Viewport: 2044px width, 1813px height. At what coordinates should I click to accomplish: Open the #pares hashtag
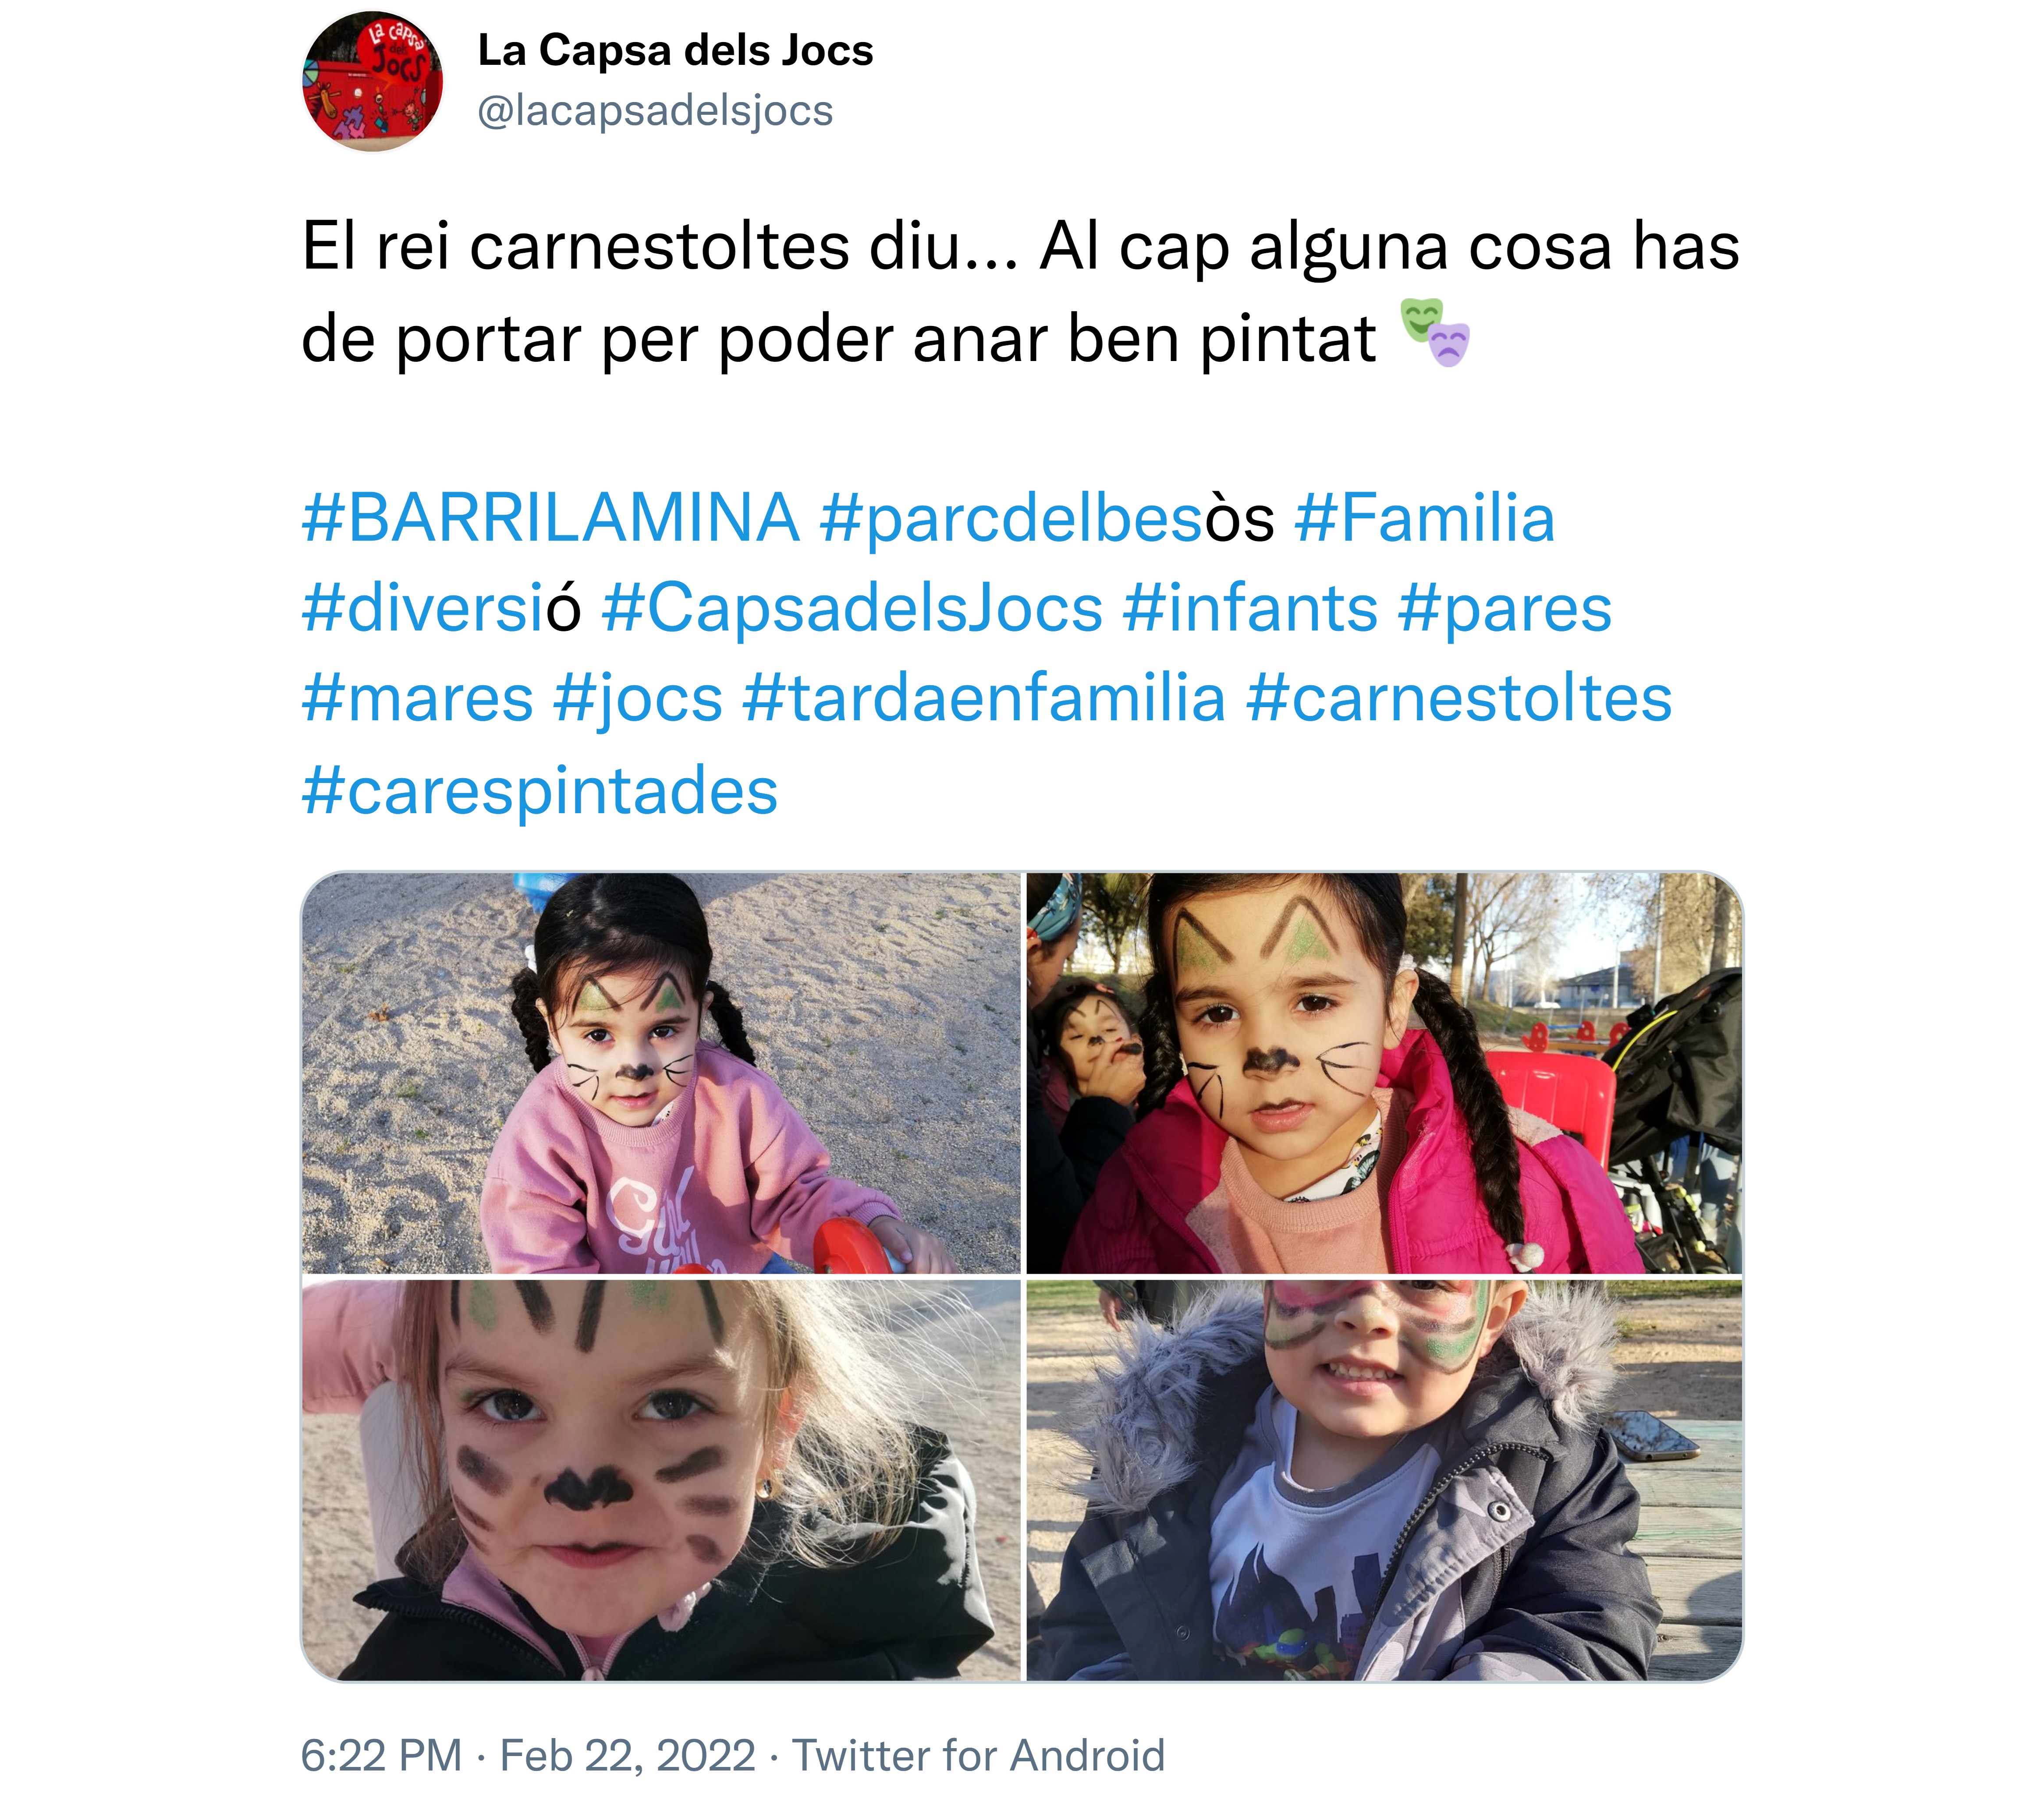pos(1505,609)
